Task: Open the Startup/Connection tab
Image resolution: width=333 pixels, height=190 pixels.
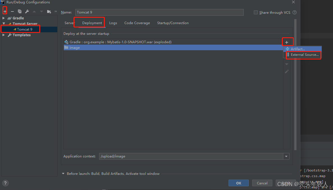Action: pos(173,23)
